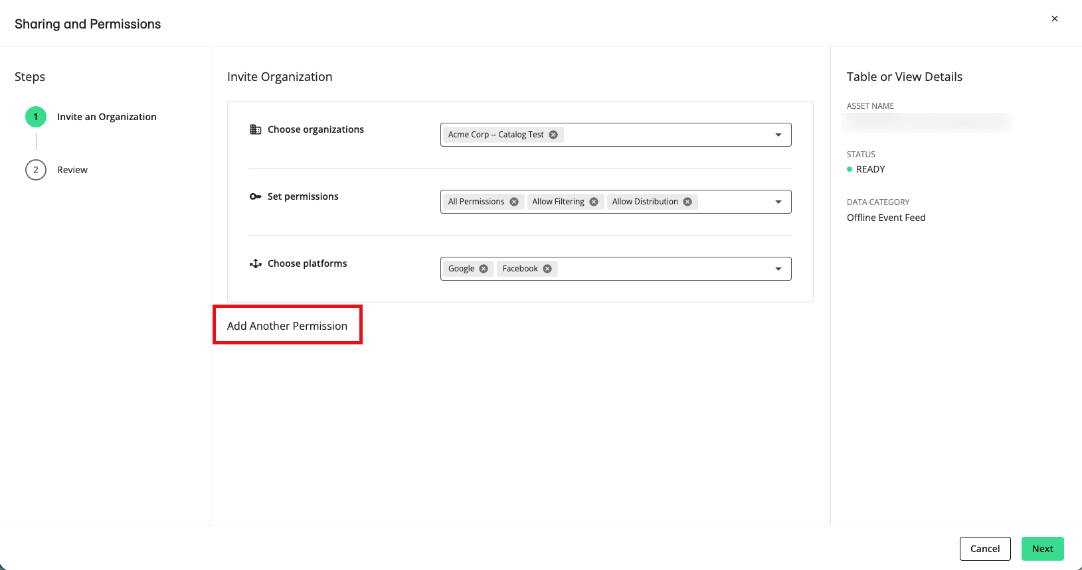Click the Table or View Details heading

point(905,77)
